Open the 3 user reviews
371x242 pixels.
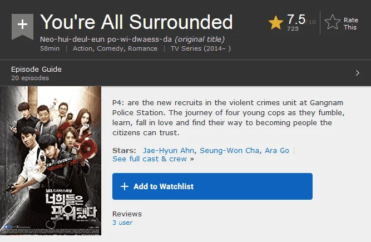click(122, 223)
